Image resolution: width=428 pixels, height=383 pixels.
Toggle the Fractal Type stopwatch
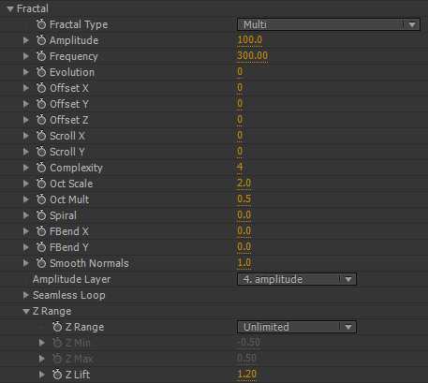[x=41, y=24]
